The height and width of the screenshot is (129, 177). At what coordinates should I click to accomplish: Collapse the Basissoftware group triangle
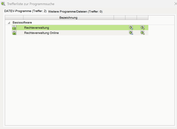tap(9, 23)
